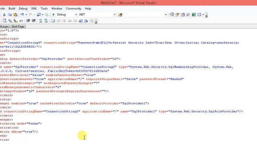Click the Undo arrow icon
257x144 pixels.
pos(22,15)
